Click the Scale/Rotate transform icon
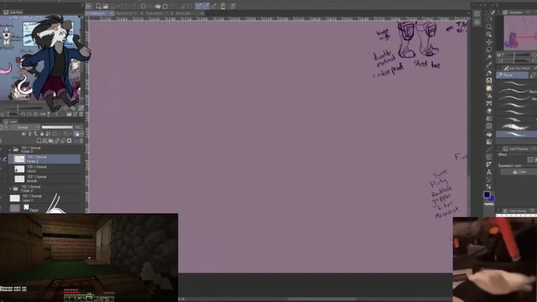537x302 pixels. pyautogui.click(x=165, y=6)
